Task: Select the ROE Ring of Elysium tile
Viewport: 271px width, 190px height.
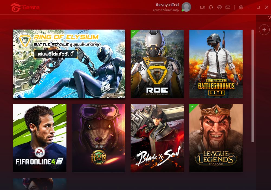Action: [x=157, y=64]
